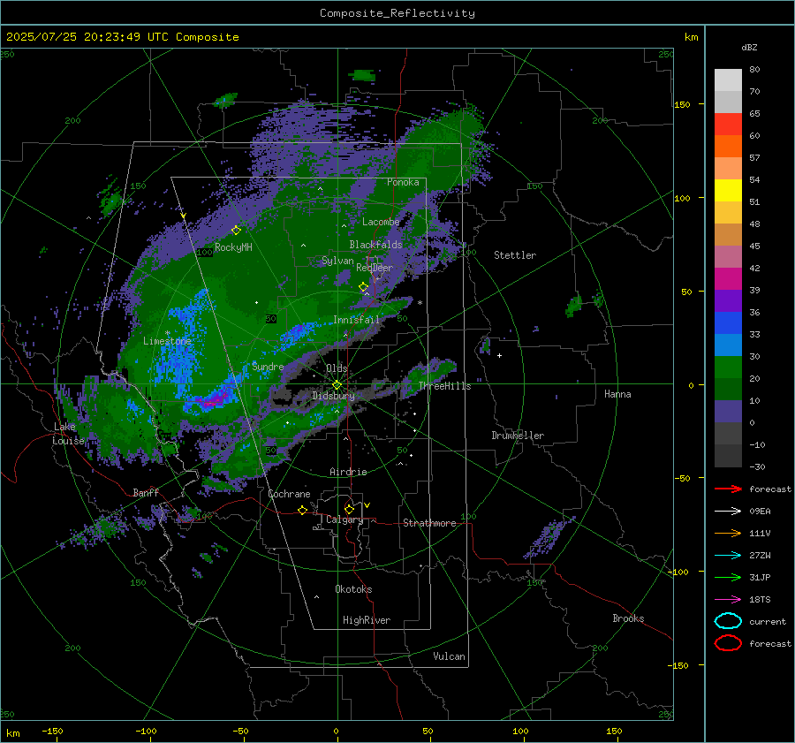This screenshot has width=795, height=743.
Task: Click the yellow v marker right of Calgary diamond
Action: click(x=367, y=505)
